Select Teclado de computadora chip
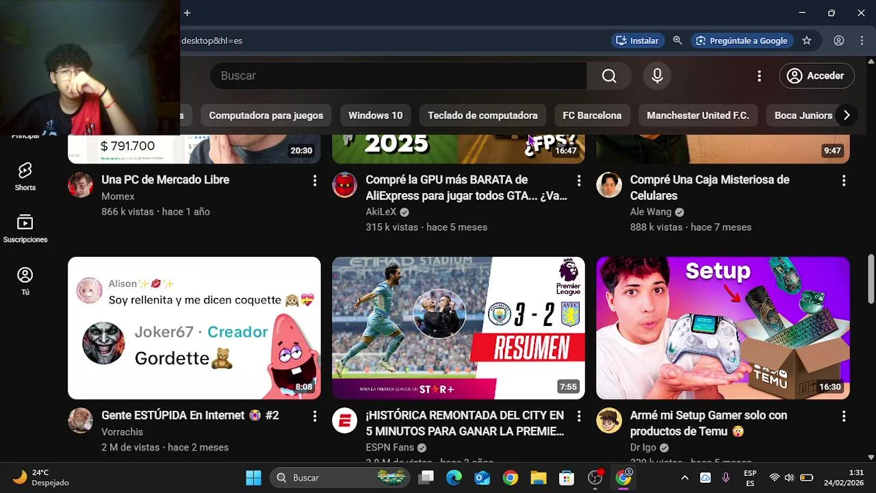The width and height of the screenshot is (876, 493). coord(482,116)
